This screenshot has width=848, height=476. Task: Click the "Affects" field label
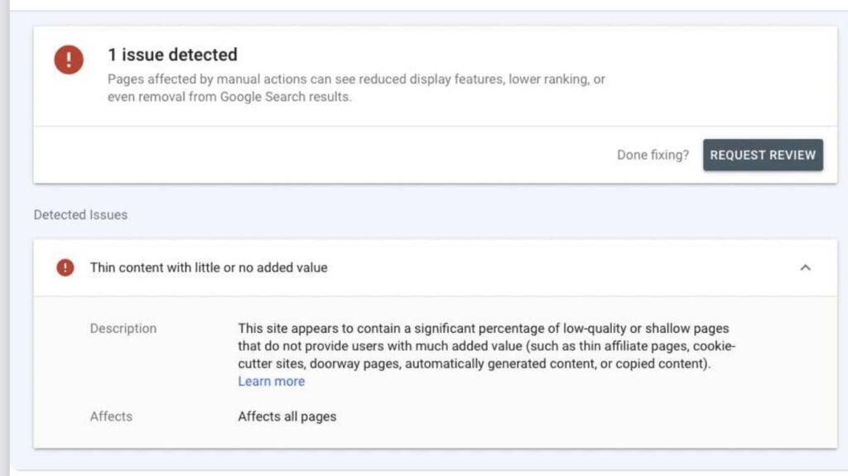[111, 416]
